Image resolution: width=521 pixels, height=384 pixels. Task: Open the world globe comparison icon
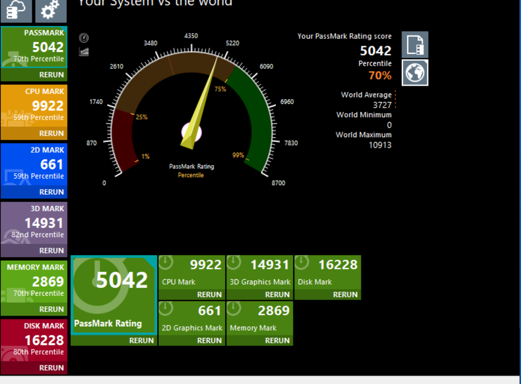415,73
